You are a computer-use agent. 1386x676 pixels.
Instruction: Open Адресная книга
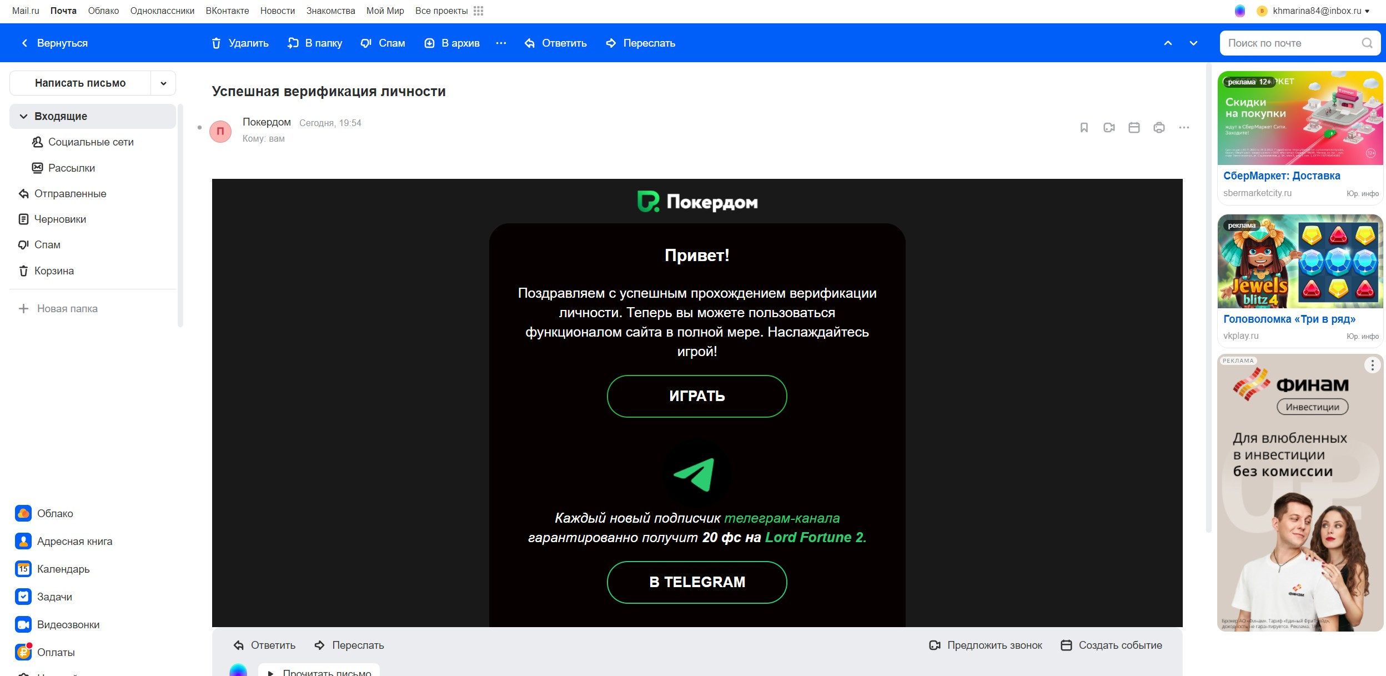click(x=64, y=541)
